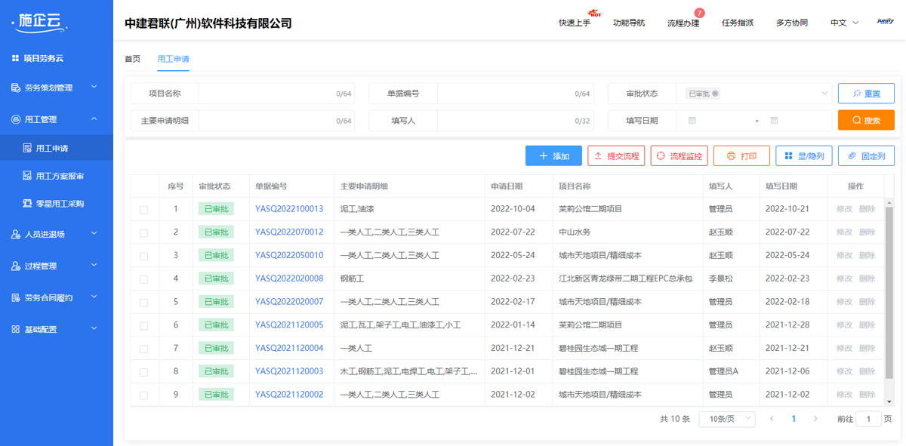Open 任务指派 in top navigation
The image size is (906, 446).
click(x=738, y=23)
